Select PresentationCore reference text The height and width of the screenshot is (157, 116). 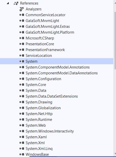point(40,44)
